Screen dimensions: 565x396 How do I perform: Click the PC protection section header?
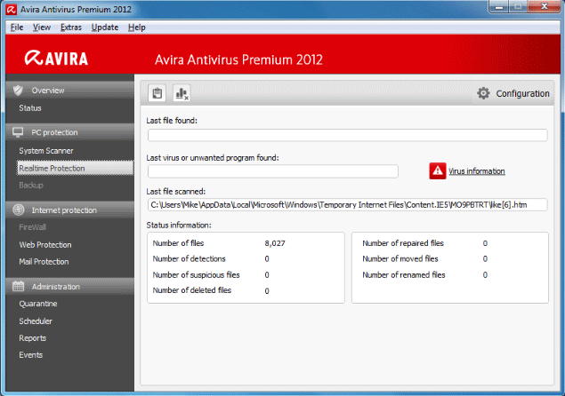70,132
